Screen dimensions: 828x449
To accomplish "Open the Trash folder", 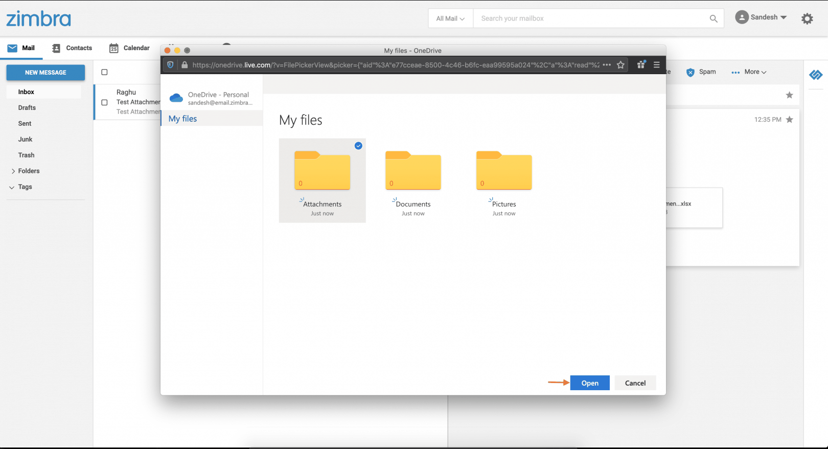I will coord(26,155).
